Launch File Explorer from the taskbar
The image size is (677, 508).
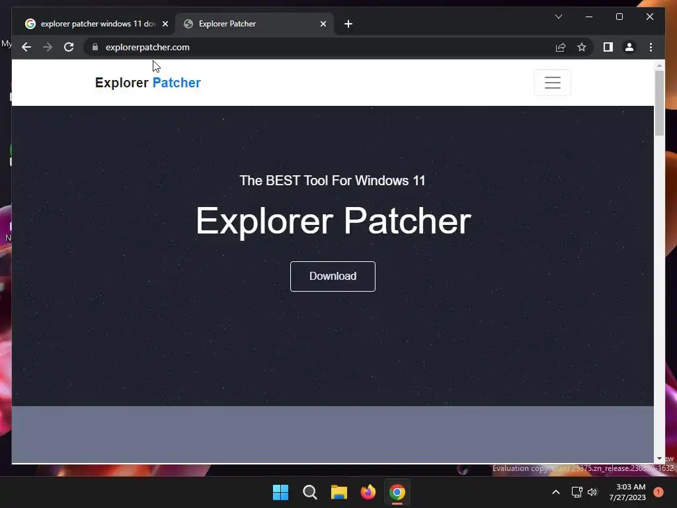pyautogui.click(x=339, y=492)
